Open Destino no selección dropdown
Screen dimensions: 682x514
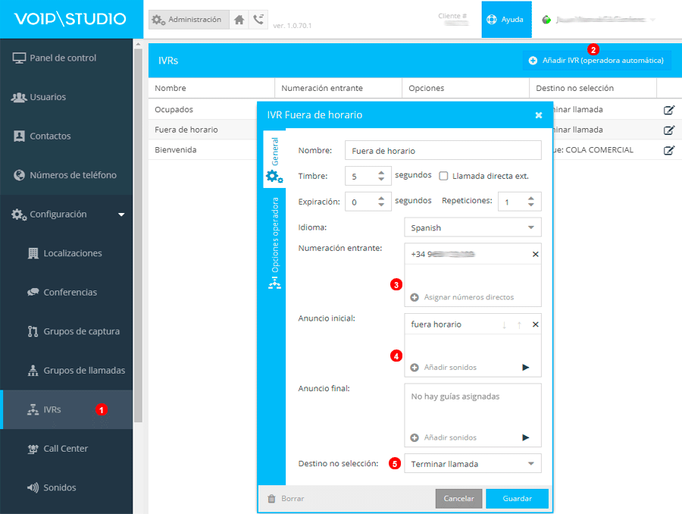[473, 463]
